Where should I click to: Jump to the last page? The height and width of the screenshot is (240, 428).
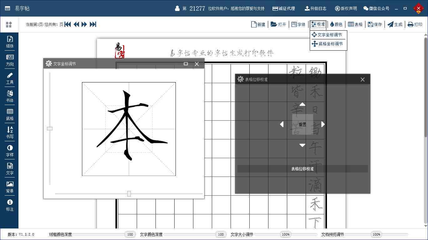(x=93, y=24)
